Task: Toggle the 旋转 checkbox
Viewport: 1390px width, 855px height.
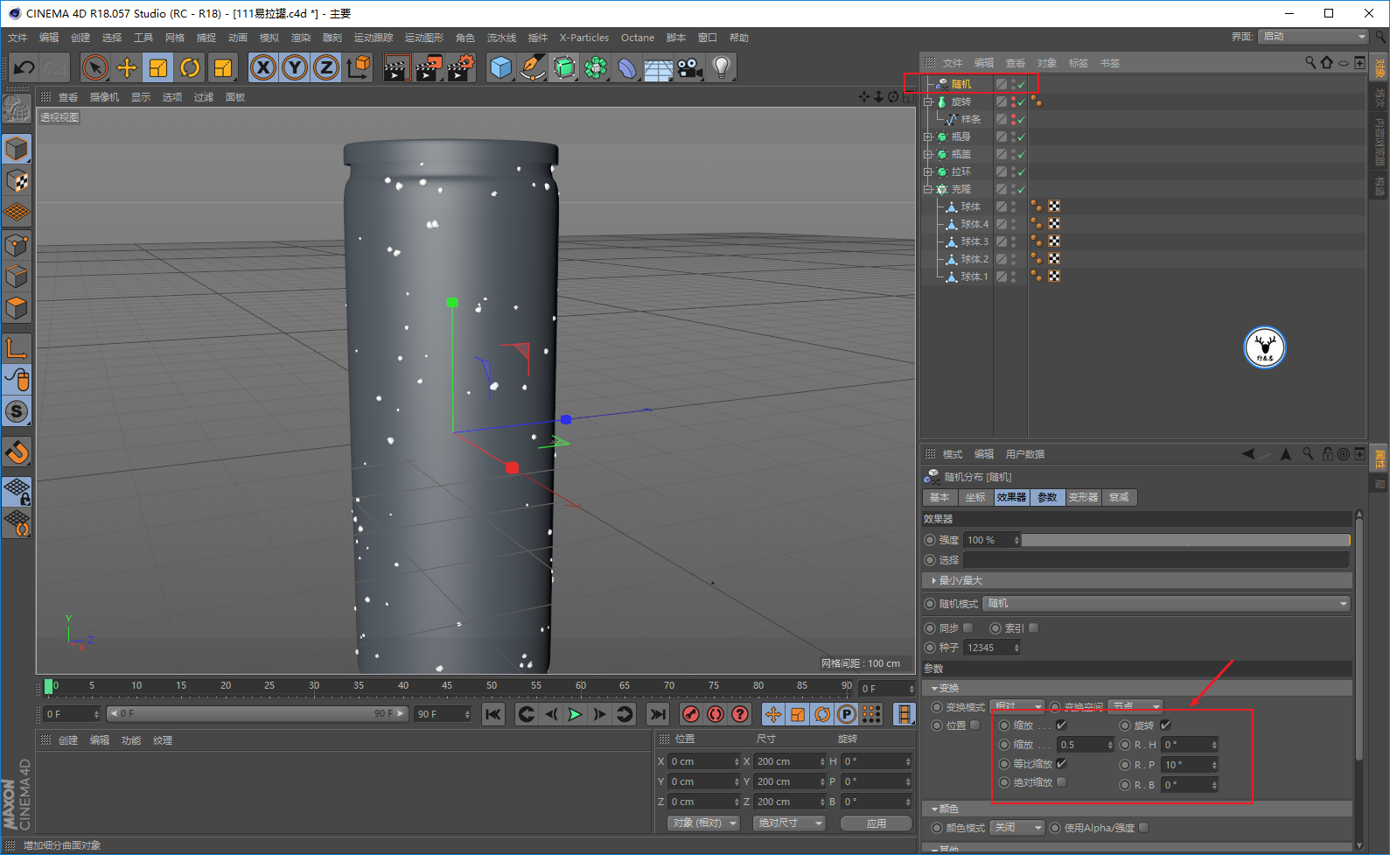Action: click(x=1165, y=725)
